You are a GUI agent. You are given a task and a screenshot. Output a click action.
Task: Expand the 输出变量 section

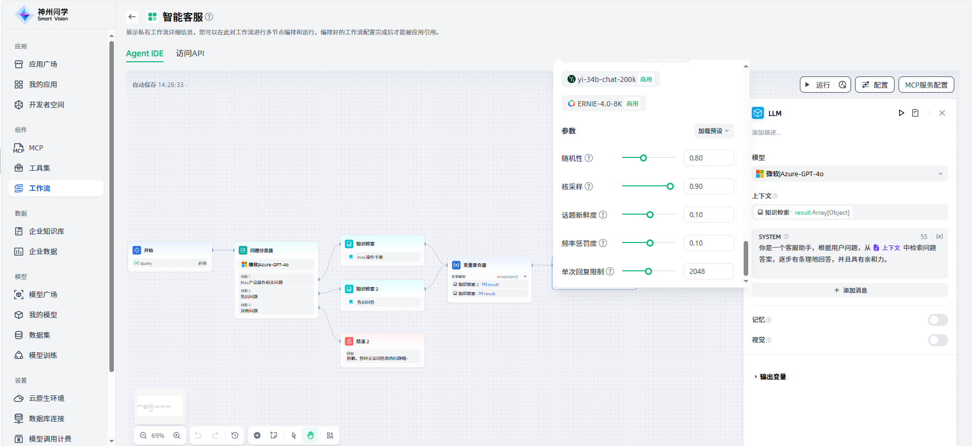tap(770, 377)
